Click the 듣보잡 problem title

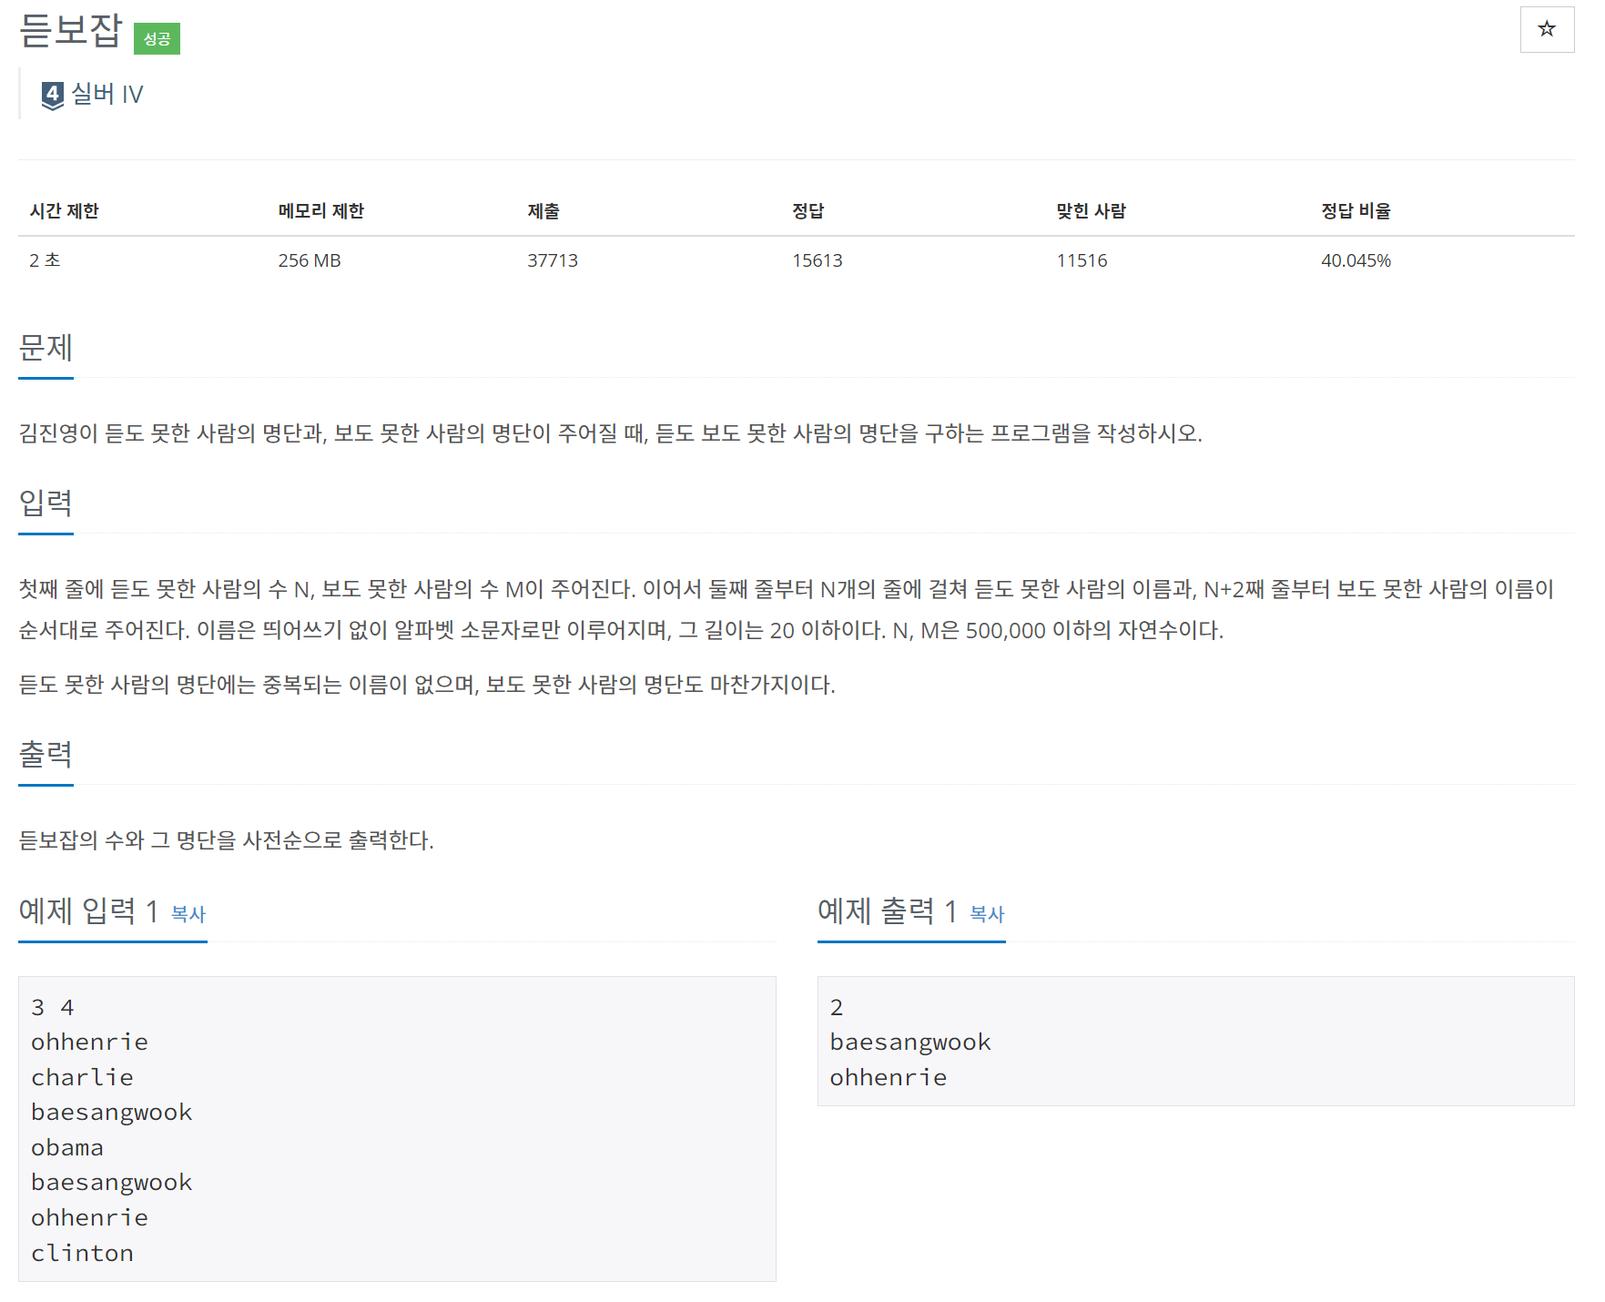(x=70, y=31)
